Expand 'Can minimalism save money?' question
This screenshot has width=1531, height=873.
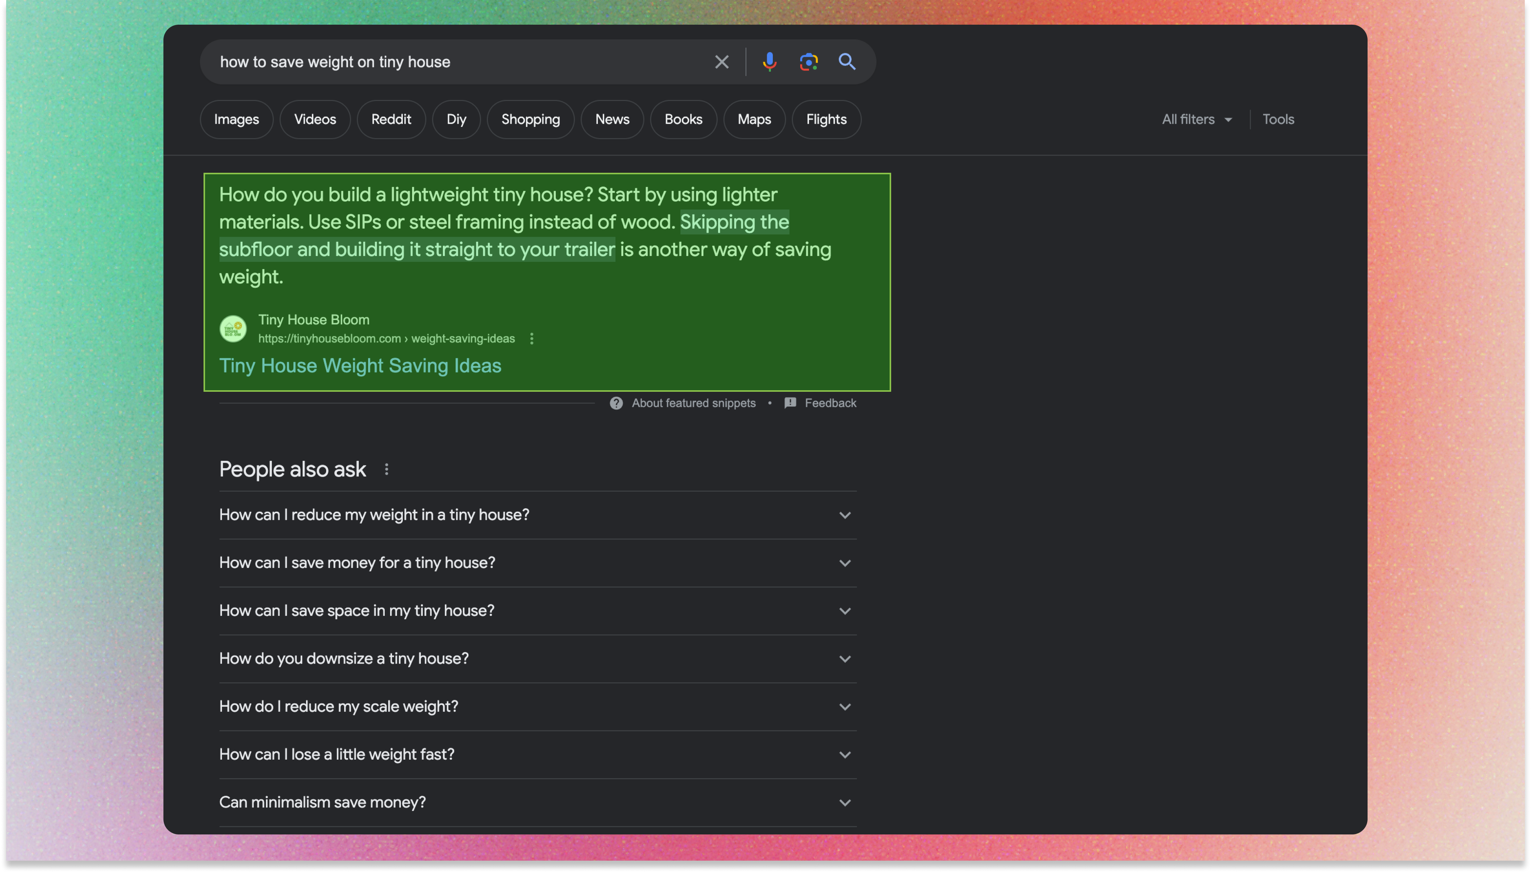point(844,803)
